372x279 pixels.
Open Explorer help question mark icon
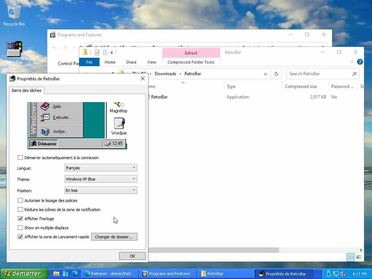click(360, 62)
